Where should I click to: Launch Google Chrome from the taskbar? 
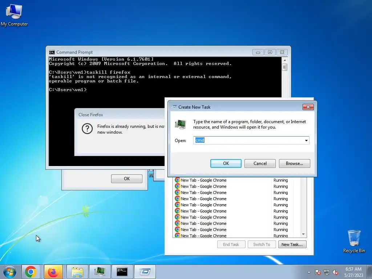(31, 272)
